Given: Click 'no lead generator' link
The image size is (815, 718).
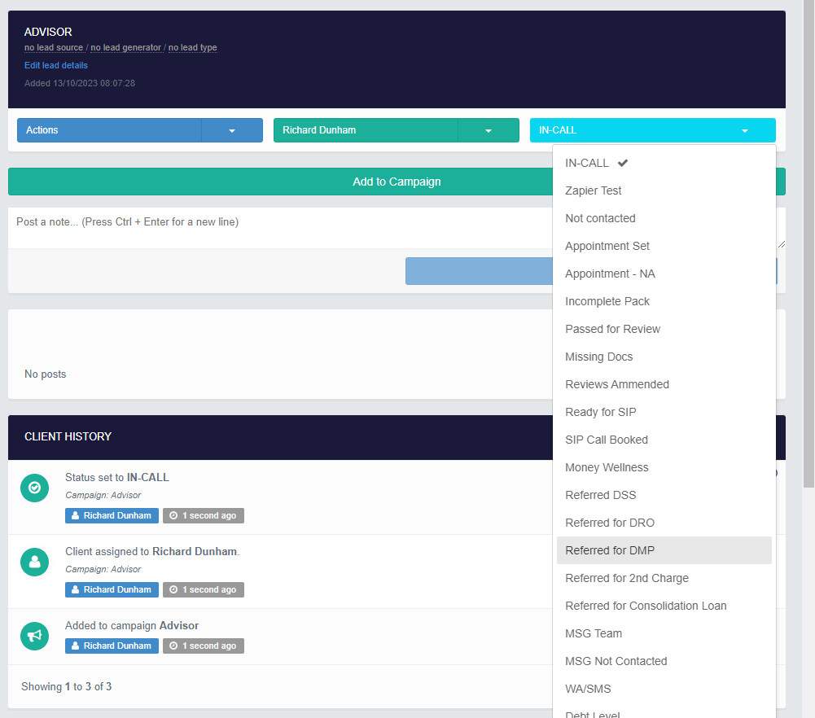Looking at the screenshot, I should 125,48.
